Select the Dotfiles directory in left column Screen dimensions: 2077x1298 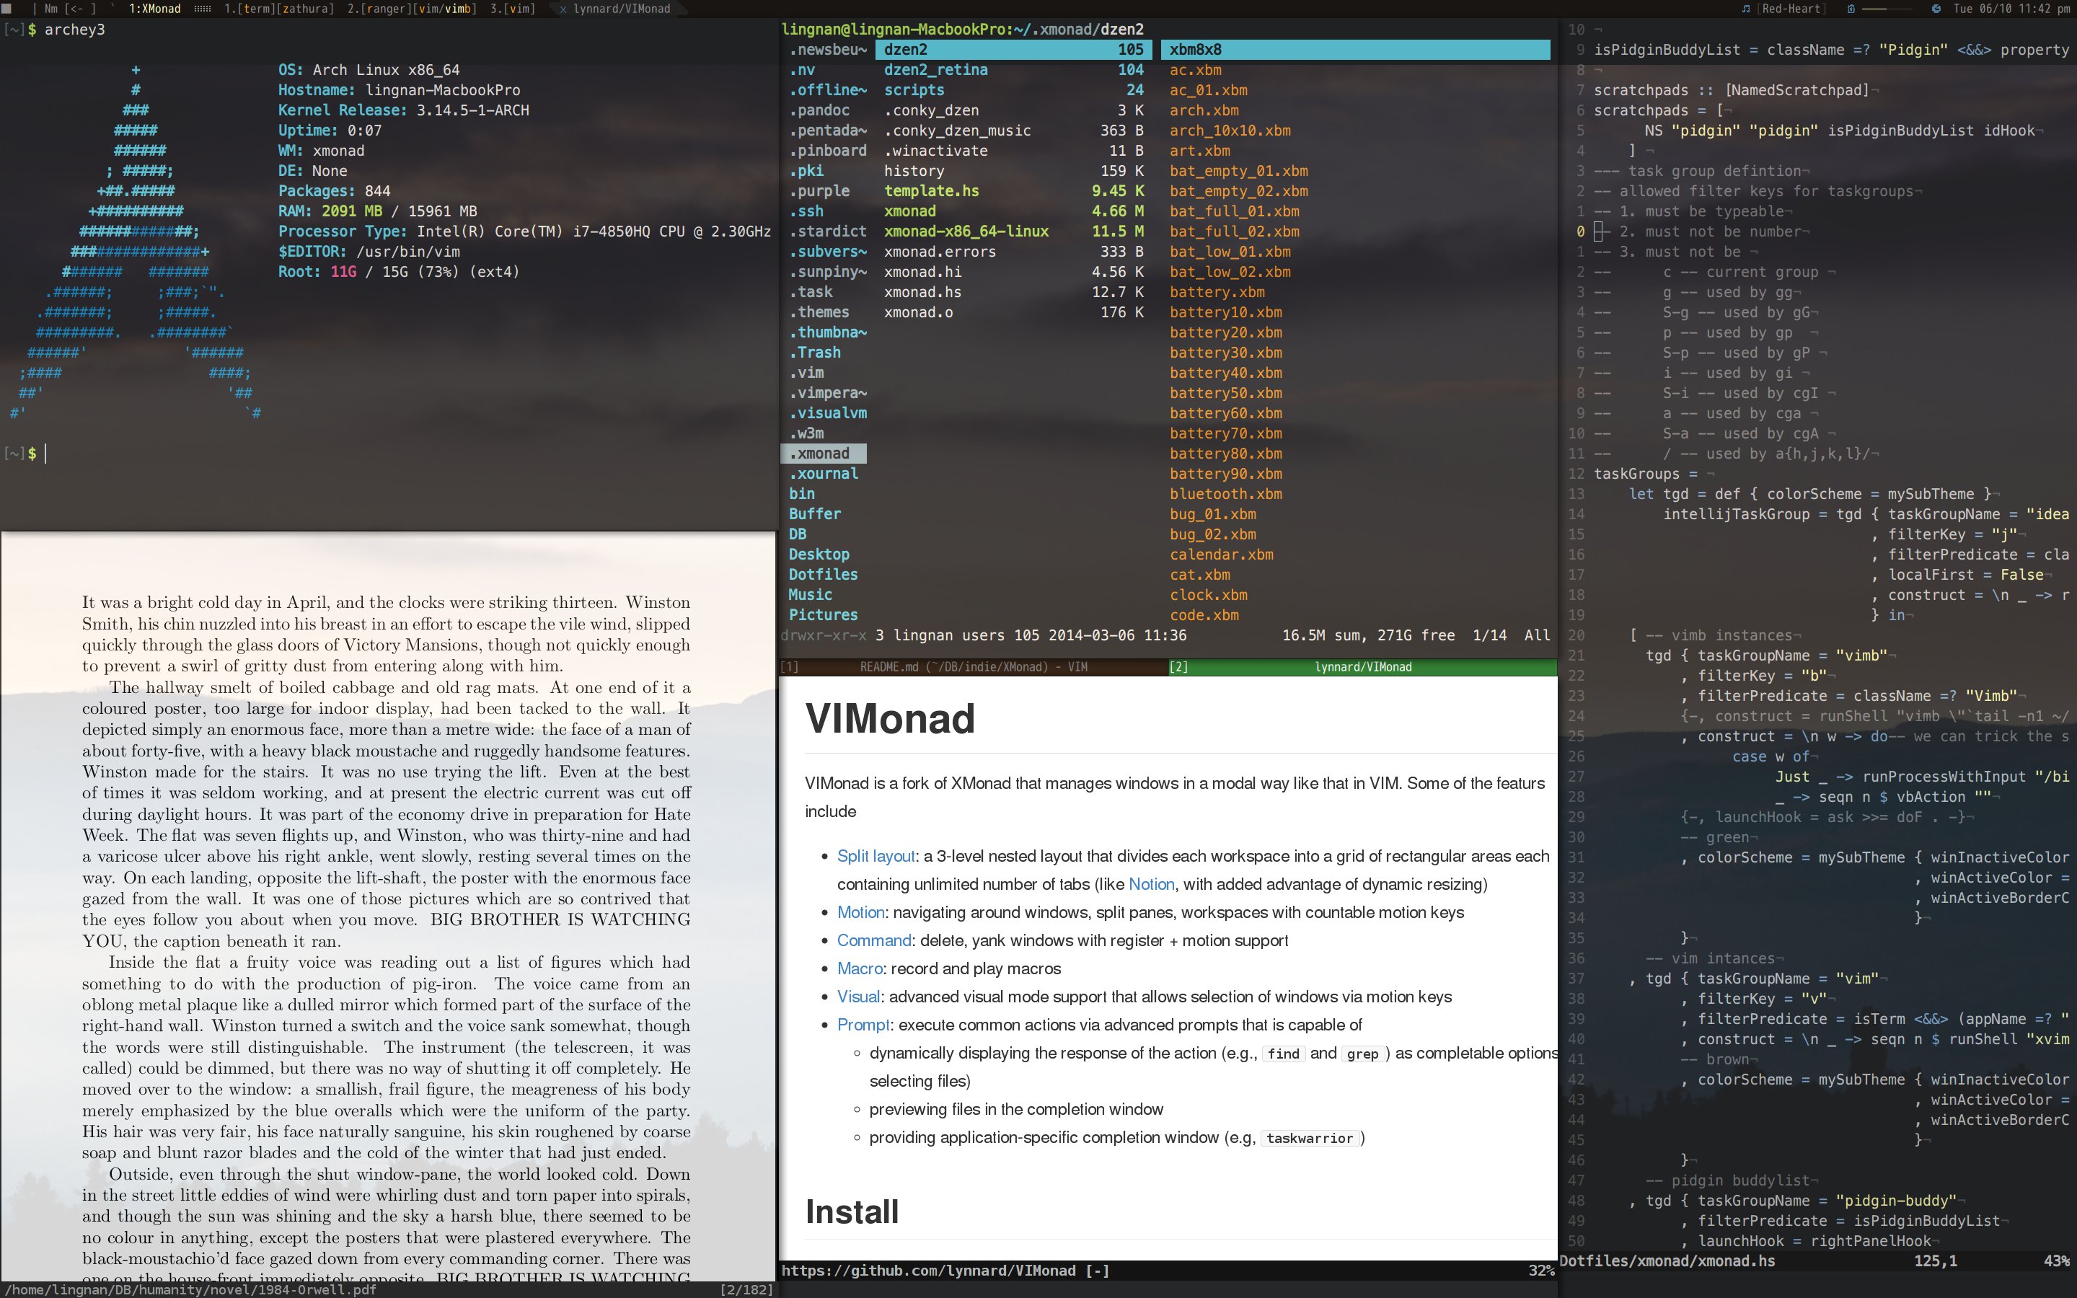pos(822,574)
